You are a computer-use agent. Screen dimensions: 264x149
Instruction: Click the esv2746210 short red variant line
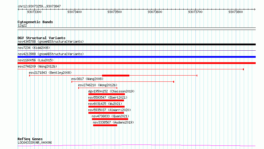[x=98, y=88]
